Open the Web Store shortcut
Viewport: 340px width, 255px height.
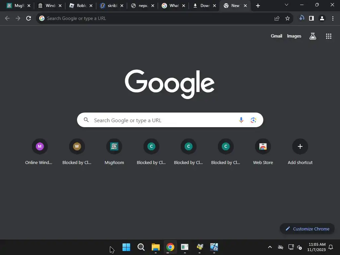click(263, 152)
